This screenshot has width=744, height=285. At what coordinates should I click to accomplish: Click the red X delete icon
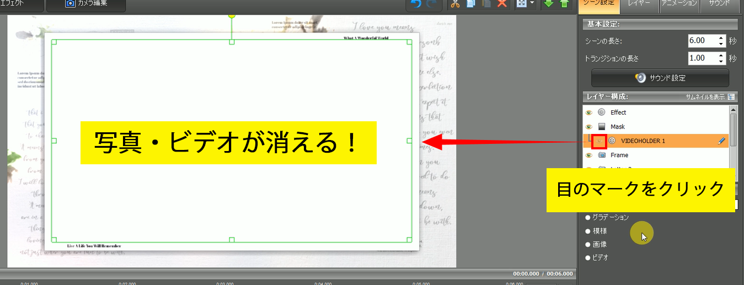pos(502,4)
